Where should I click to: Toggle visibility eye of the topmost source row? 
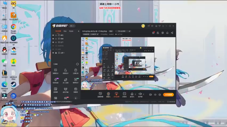coord(53,35)
